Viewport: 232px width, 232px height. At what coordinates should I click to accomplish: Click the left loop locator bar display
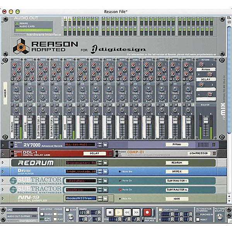tap(166, 214)
